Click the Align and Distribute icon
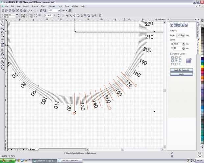 pos(100,15)
